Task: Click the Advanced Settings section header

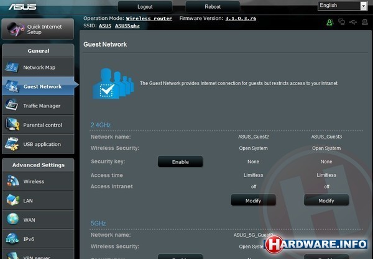Action: click(39, 165)
